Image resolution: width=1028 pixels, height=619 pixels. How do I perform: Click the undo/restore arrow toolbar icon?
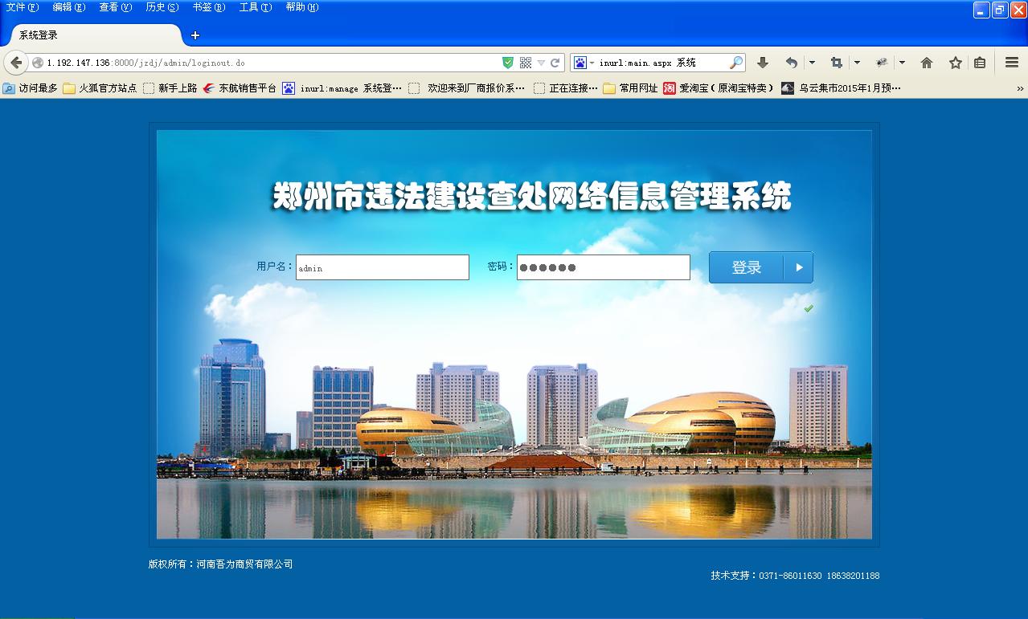tap(792, 63)
